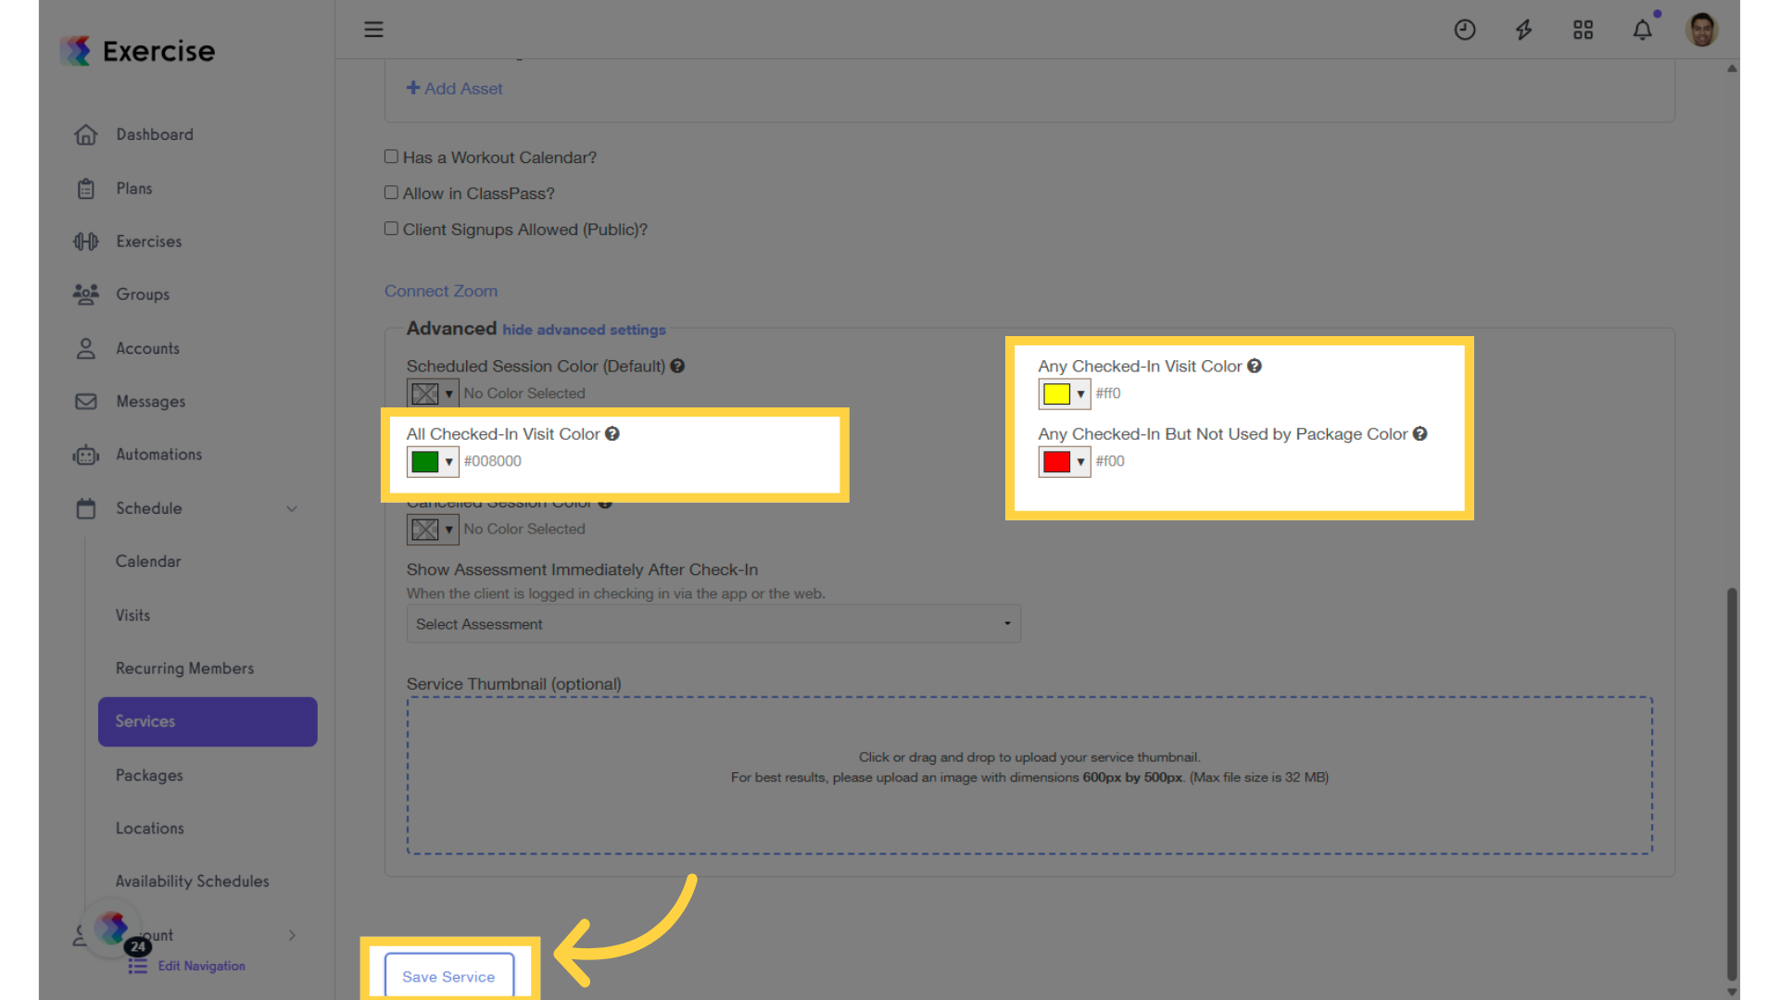The width and height of the screenshot is (1779, 1000).
Task: Open Packages page
Action: (x=149, y=775)
